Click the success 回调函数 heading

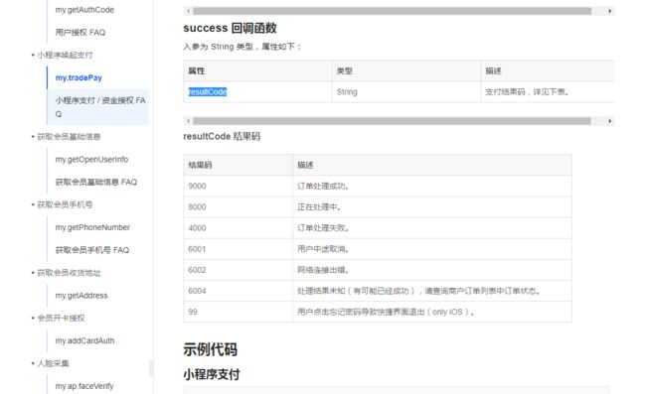click(230, 28)
